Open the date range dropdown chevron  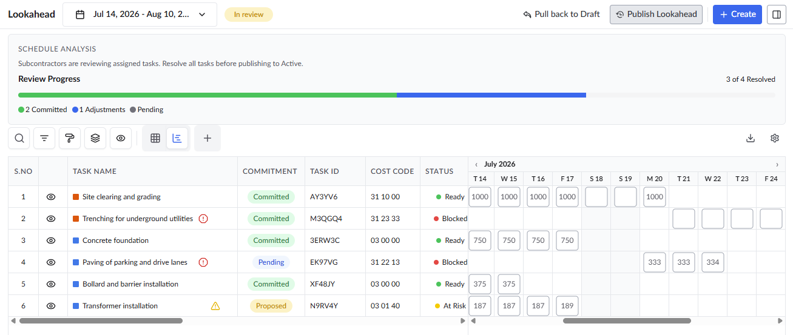click(202, 15)
